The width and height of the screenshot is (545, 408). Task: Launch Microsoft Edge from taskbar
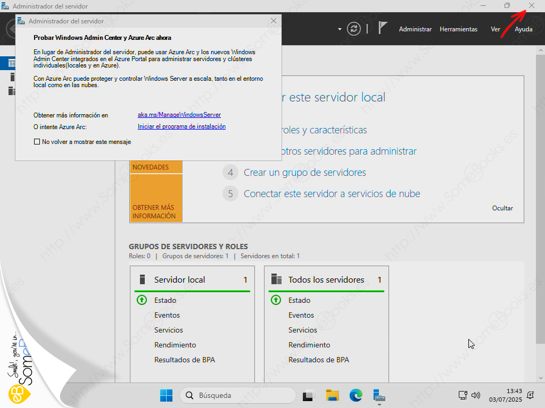[356, 395]
